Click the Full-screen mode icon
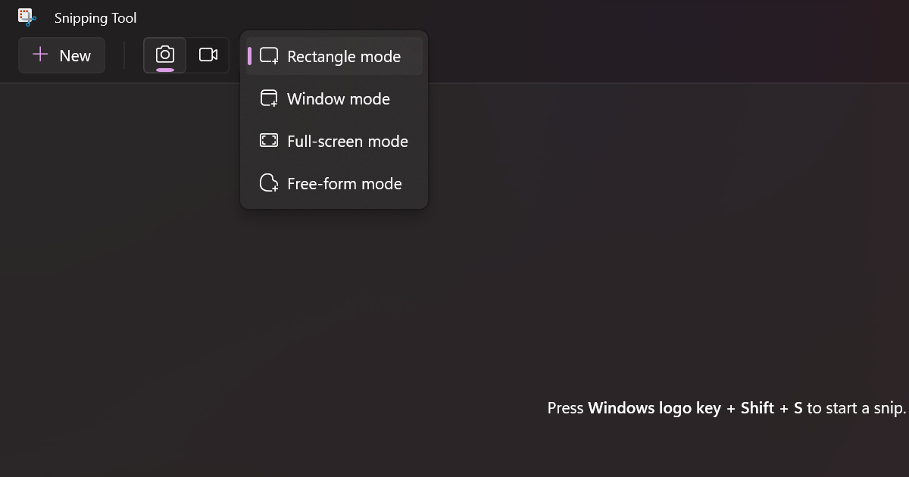909x477 pixels. [x=269, y=141]
